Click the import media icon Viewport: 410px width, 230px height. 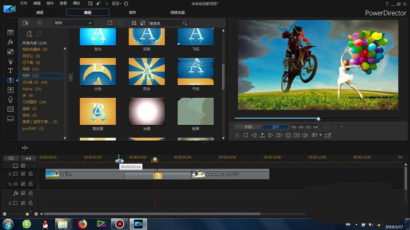coord(25,23)
